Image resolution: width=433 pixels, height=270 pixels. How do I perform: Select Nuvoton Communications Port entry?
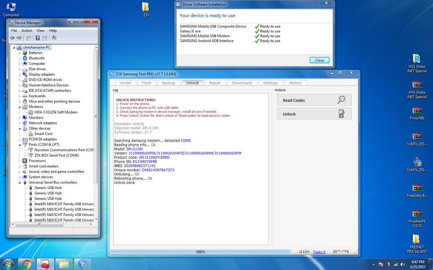point(64,150)
